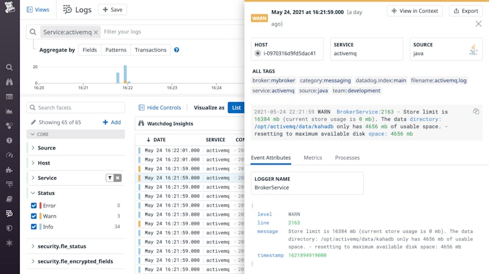Uncheck the Warn status checkbox
Viewport: 489px width, 274px height.
pos(33,216)
